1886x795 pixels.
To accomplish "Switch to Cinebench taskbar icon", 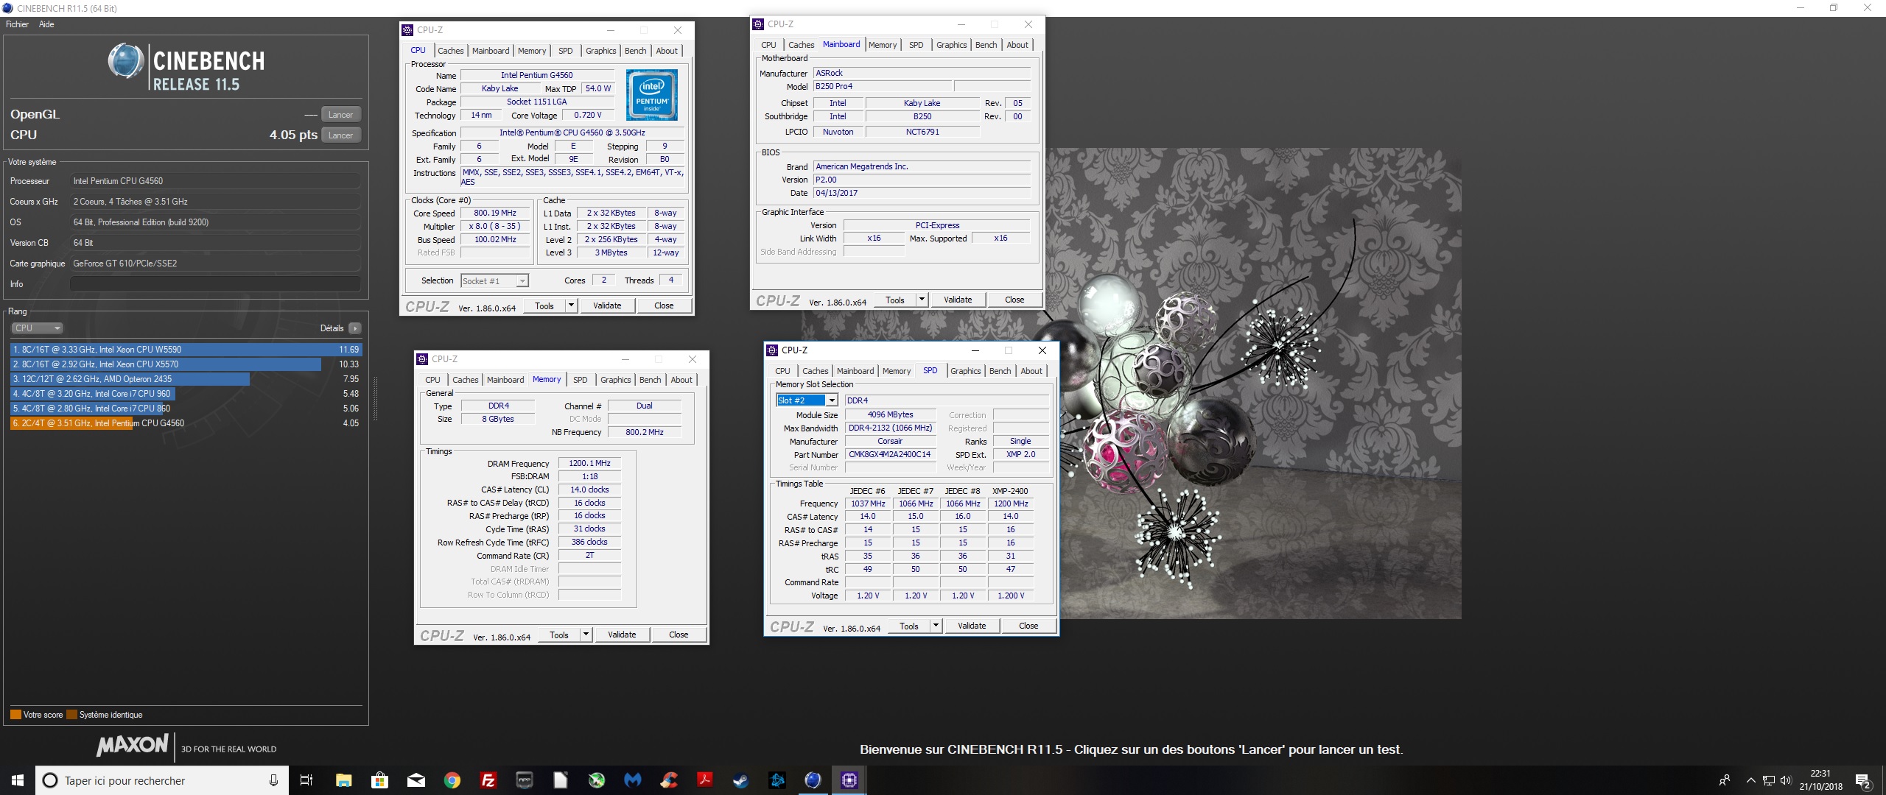I will click(813, 780).
